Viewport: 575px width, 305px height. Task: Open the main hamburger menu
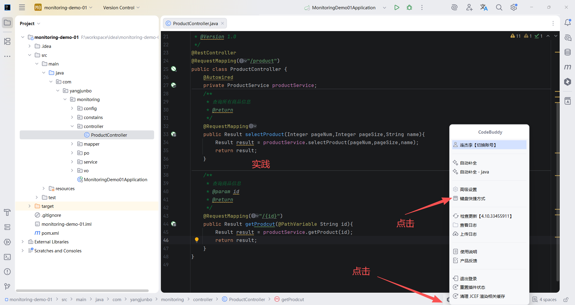point(22,7)
